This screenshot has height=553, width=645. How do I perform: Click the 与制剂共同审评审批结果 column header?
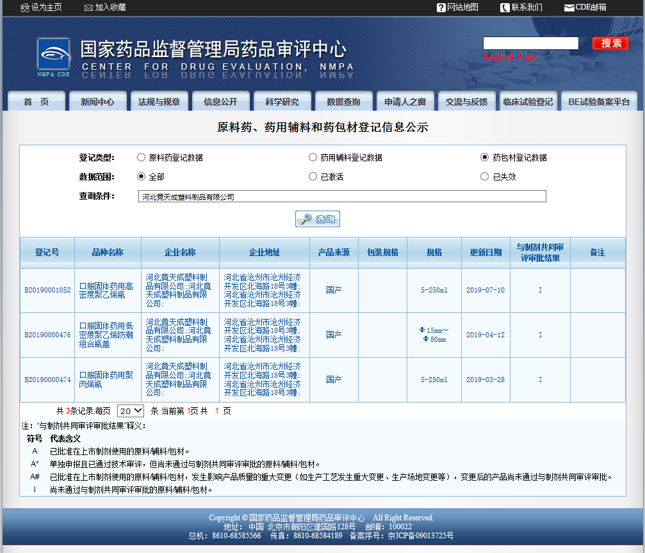(x=540, y=252)
